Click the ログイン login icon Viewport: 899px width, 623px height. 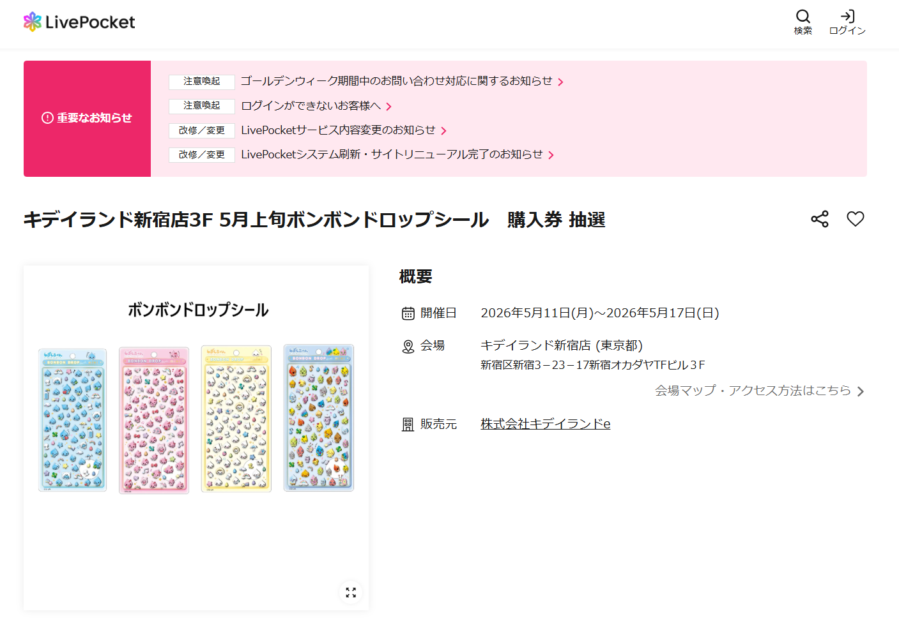pyautogui.click(x=847, y=22)
